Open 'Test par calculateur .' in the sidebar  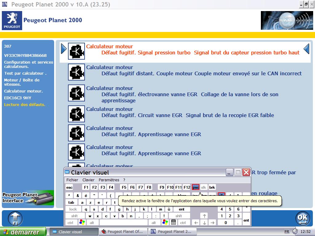tap(25, 73)
